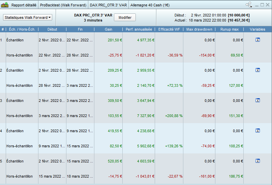Select gain value 520,05 €
This screenshot has height=185, width=272.
click(115, 161)
